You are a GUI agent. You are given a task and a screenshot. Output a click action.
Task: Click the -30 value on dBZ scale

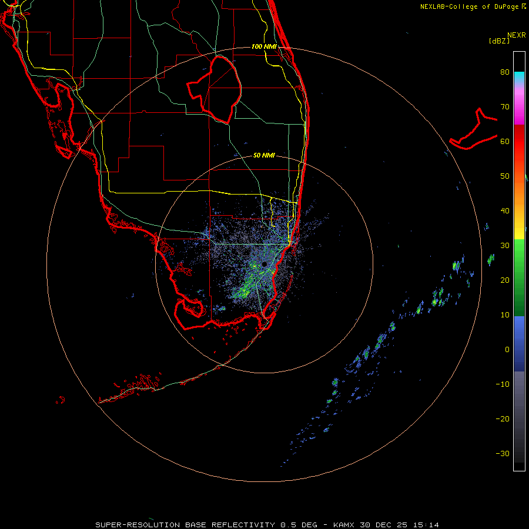pos(503,454)
